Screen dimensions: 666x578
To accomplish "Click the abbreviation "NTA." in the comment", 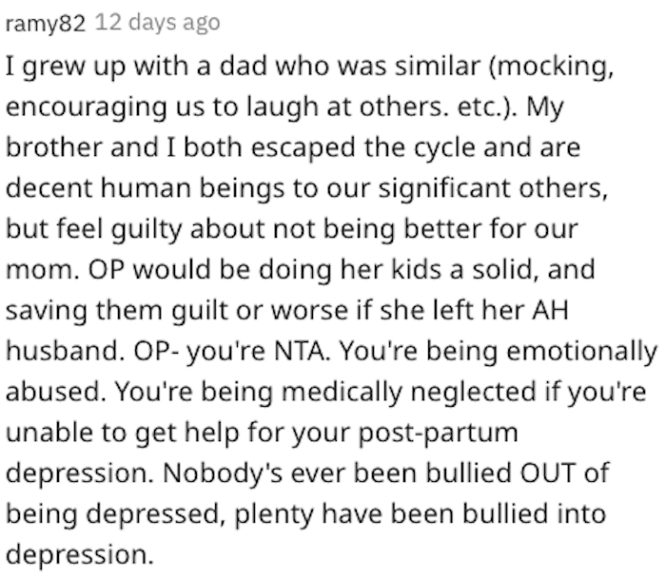I will tap(302, 352).
